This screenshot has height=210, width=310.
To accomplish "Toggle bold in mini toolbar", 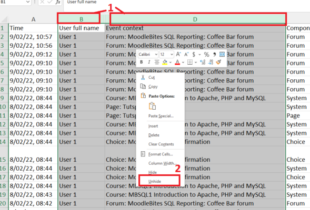I will [142, 62].
